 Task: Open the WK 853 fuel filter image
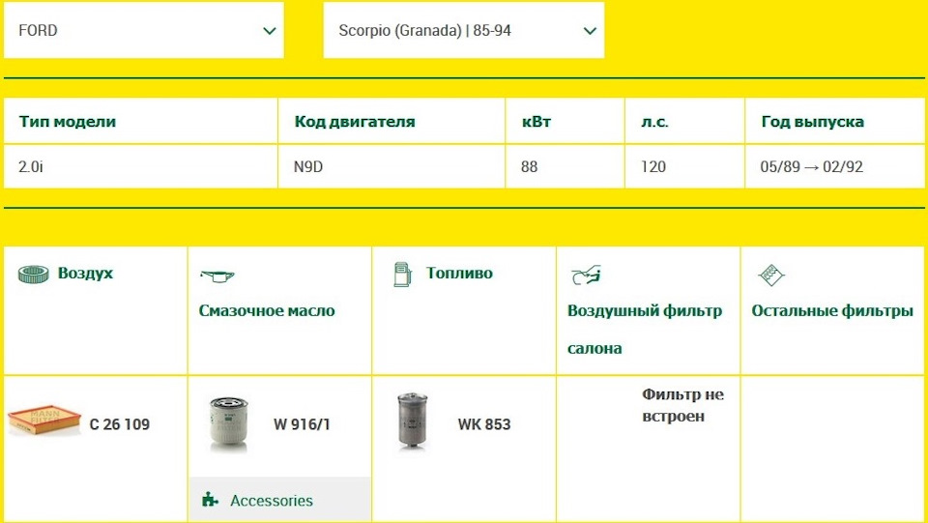[x=413, y=421]
